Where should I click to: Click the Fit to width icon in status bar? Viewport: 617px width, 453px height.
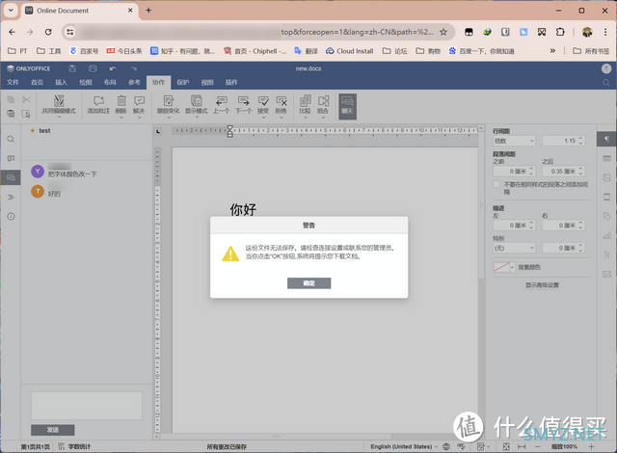point(522,446)
